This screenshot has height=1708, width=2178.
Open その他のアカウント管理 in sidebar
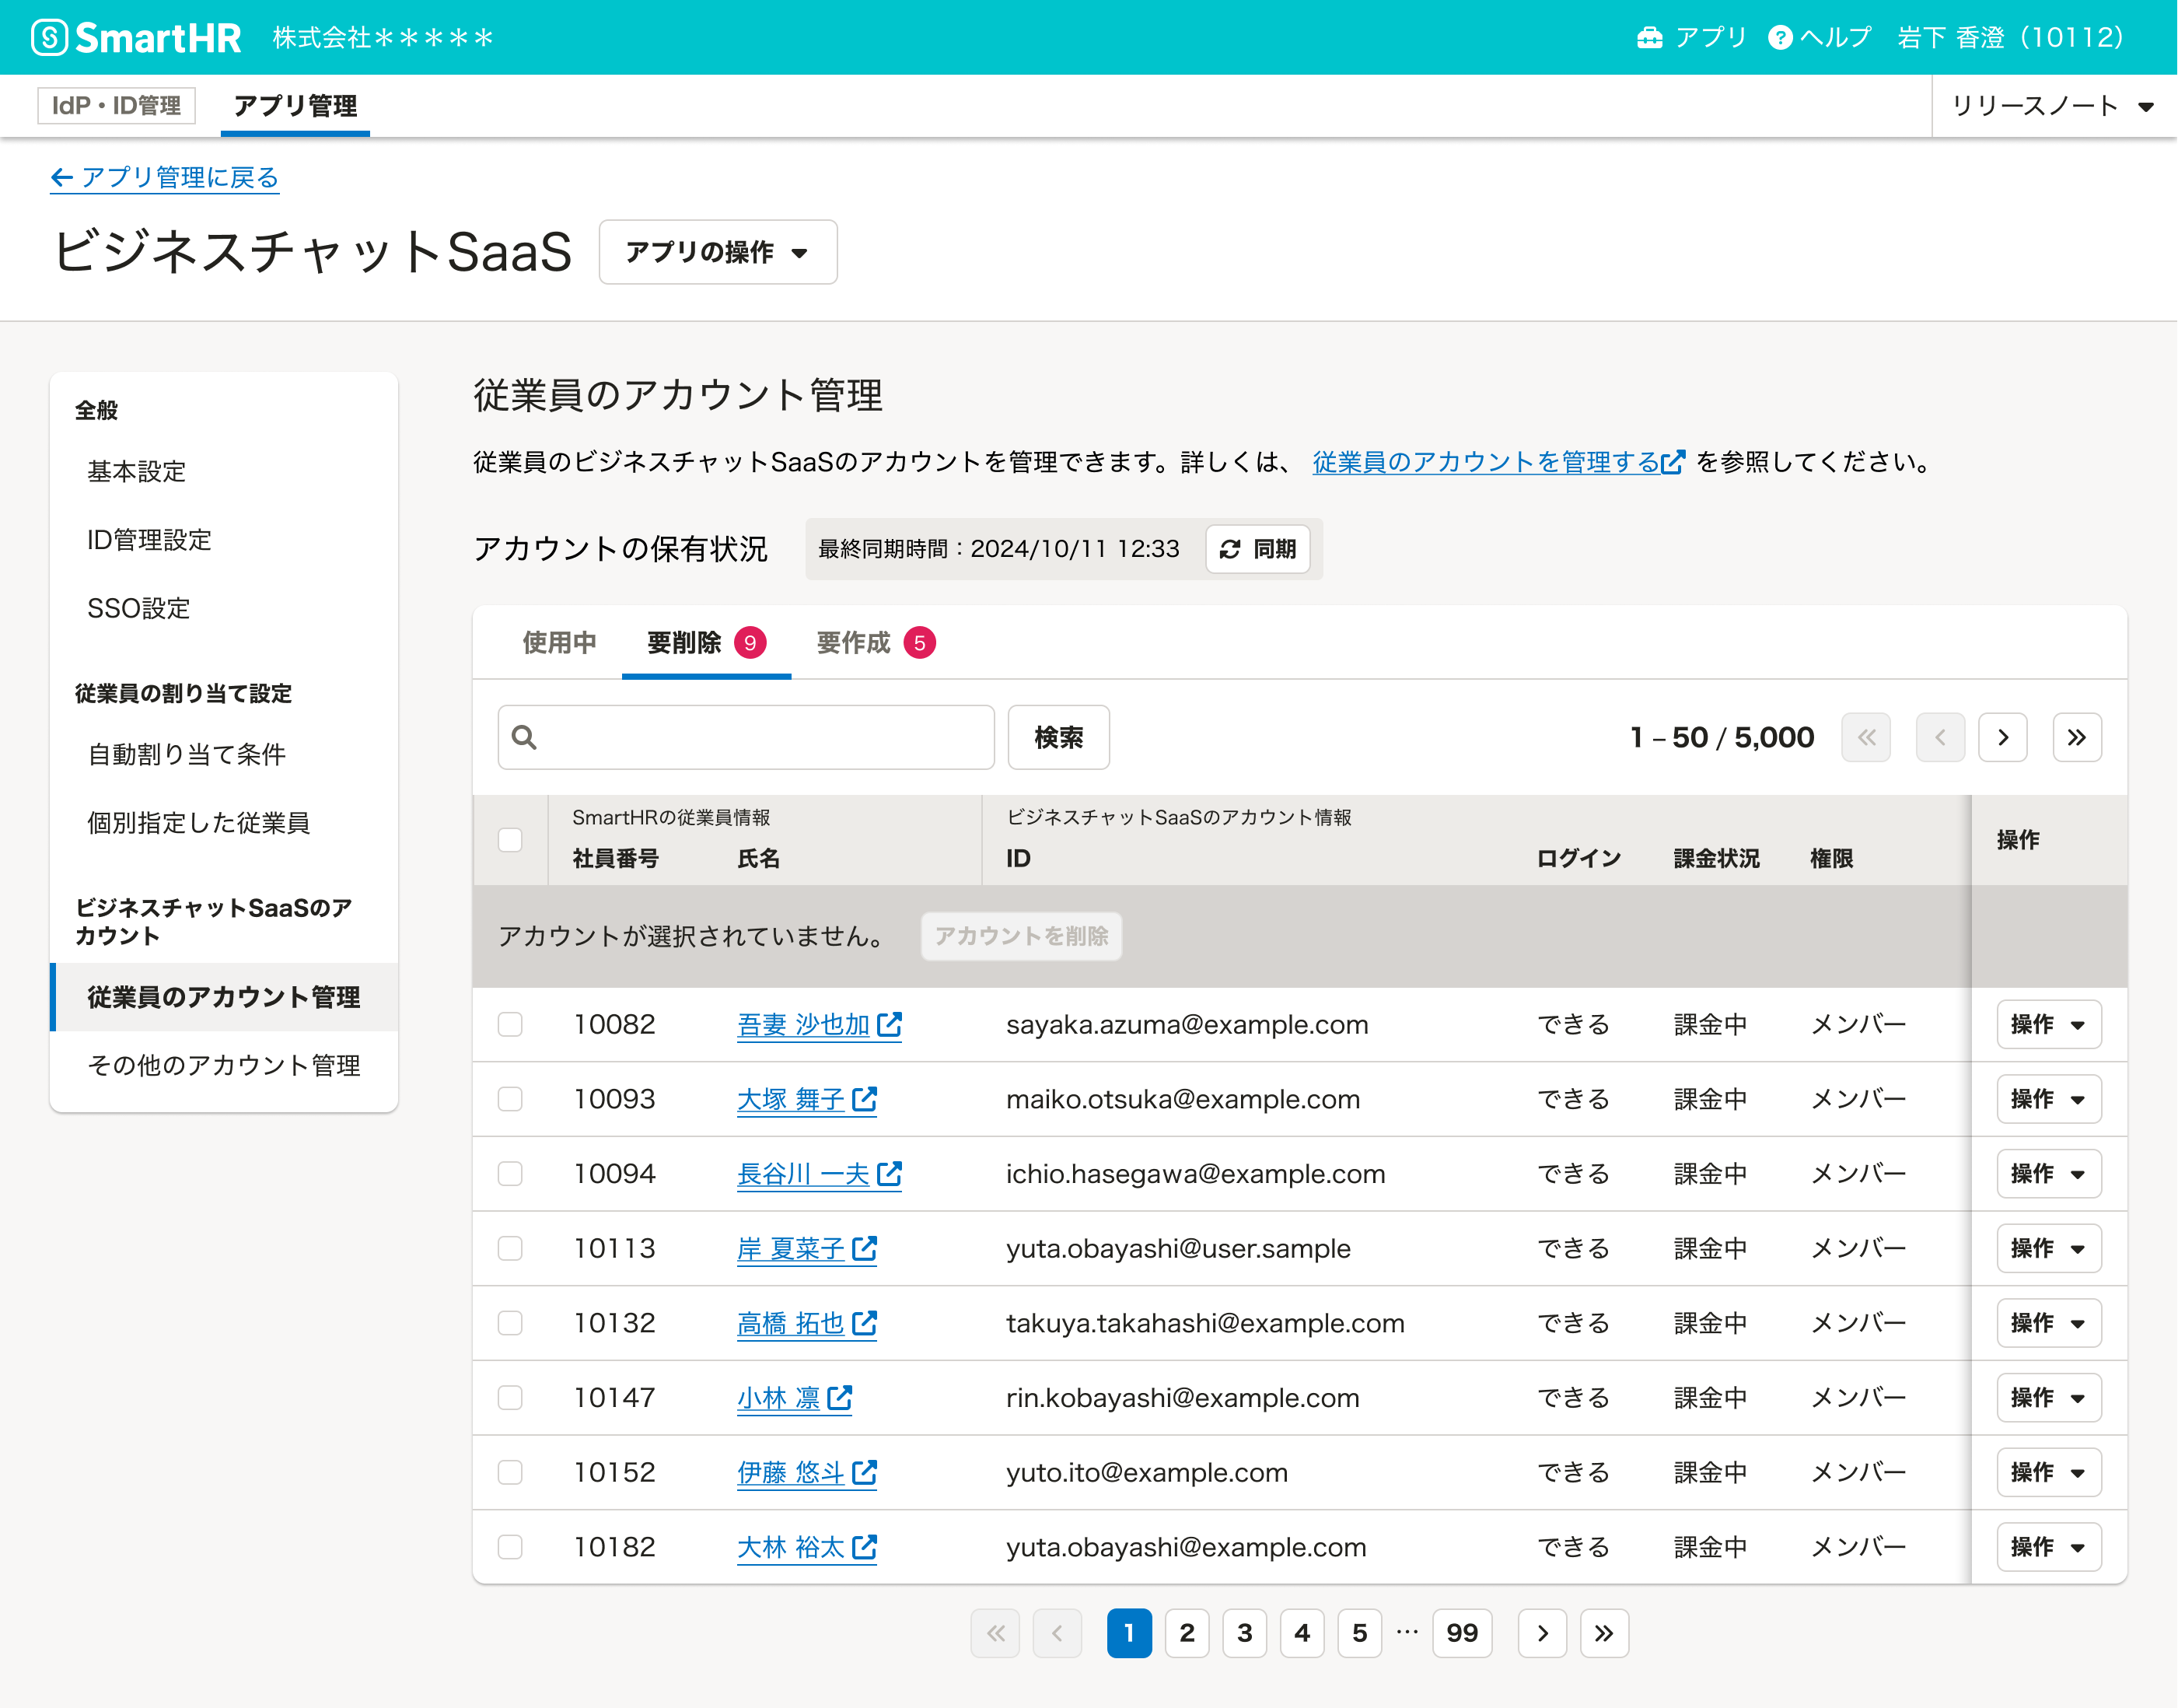click(224, 1065)
